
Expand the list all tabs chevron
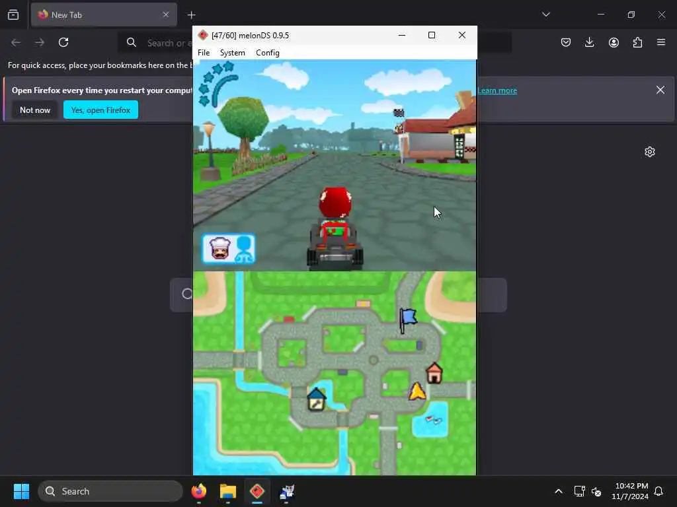tap(545, 15)
